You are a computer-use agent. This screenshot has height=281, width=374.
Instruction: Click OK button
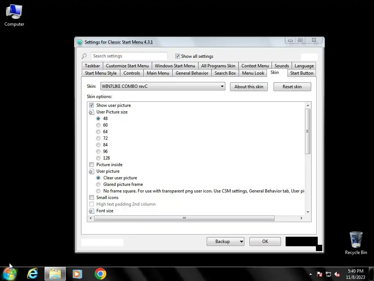[x=265, y=241]
